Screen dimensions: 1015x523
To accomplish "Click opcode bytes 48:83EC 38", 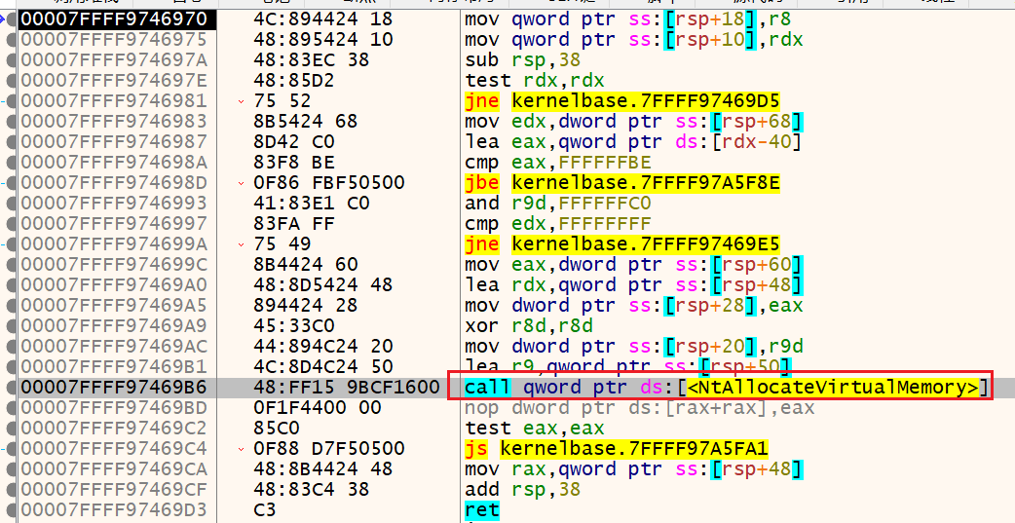I will (312, 60).
